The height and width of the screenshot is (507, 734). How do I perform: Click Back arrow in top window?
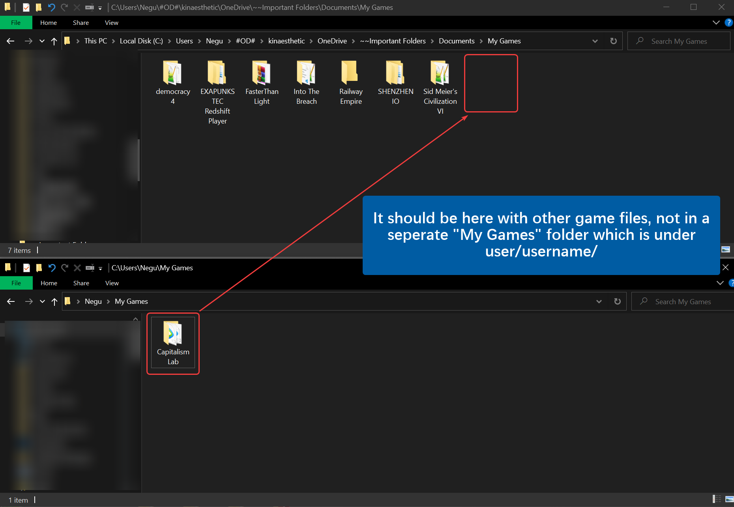11,41
